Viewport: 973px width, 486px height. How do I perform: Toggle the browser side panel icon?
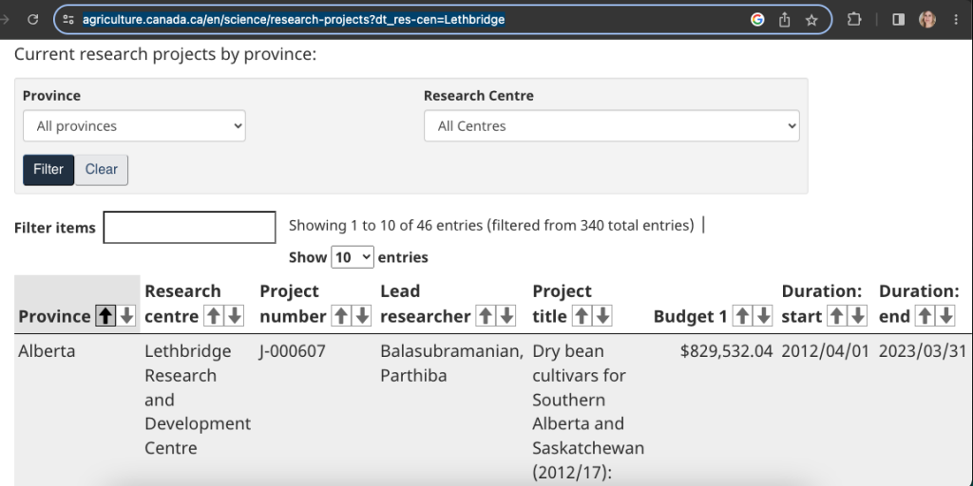point(898,19)
